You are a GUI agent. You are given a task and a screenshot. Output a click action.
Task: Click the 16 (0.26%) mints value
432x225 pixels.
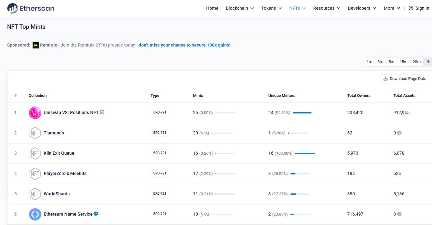point(203,153)
